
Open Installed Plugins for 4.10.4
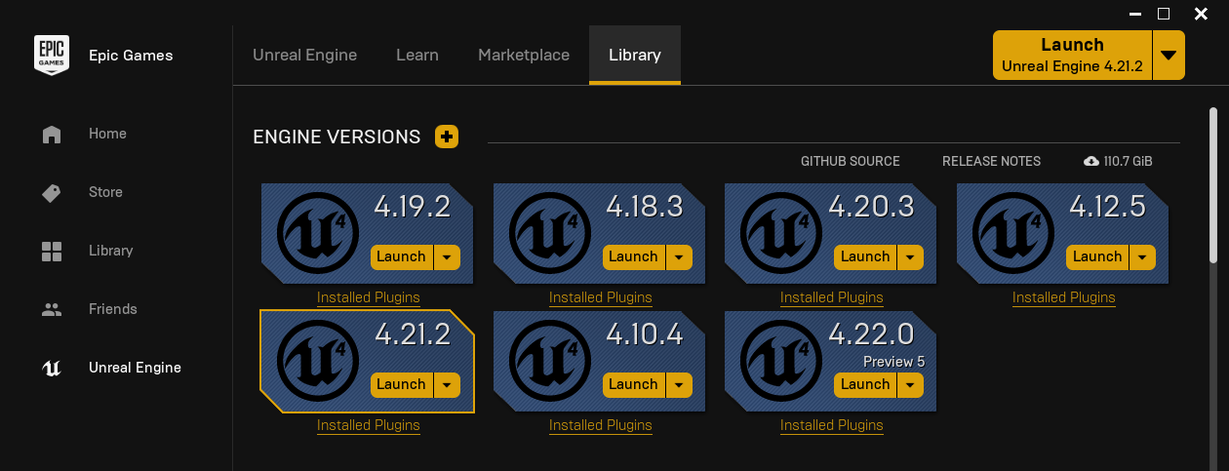point(601,425)
